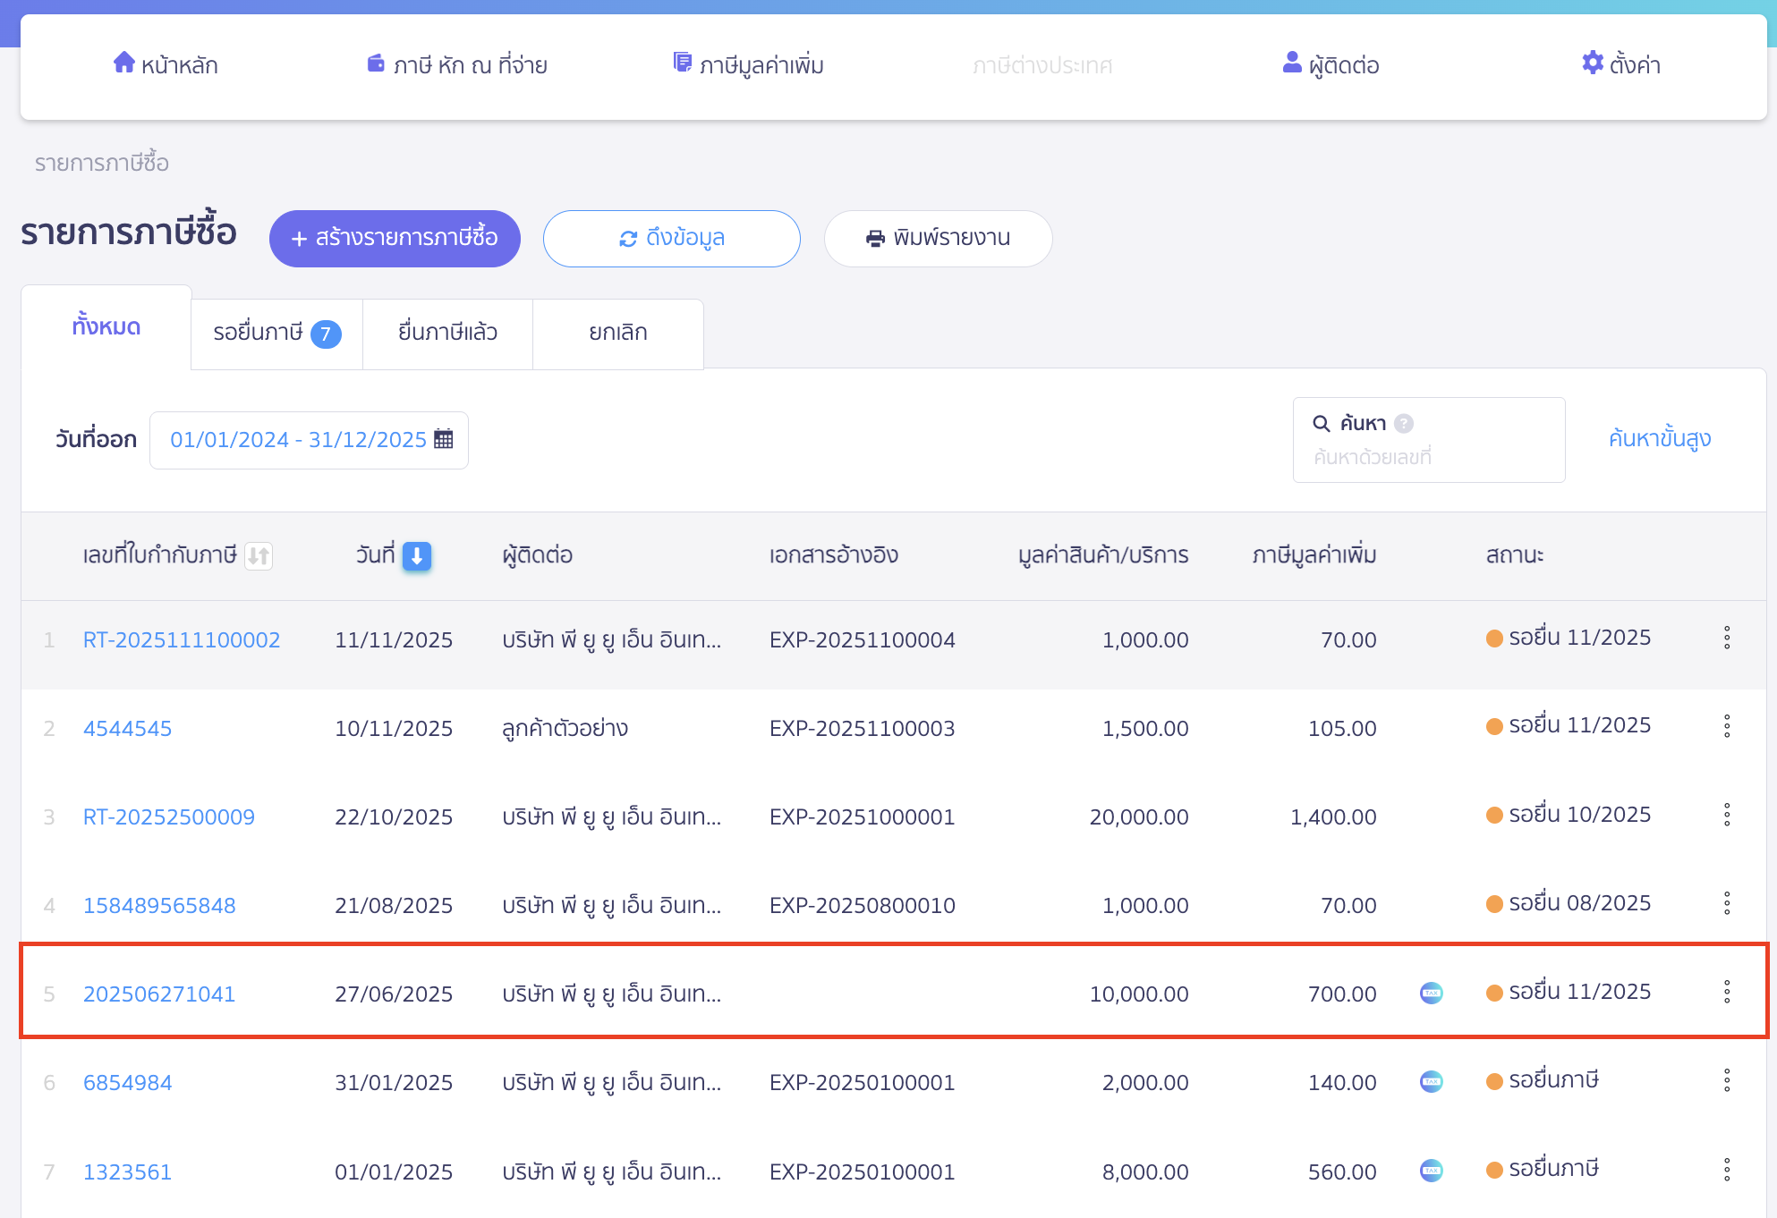Click the search by number input field
This screenshot has height=1218, width=1777.
[x=1428, y=457]
